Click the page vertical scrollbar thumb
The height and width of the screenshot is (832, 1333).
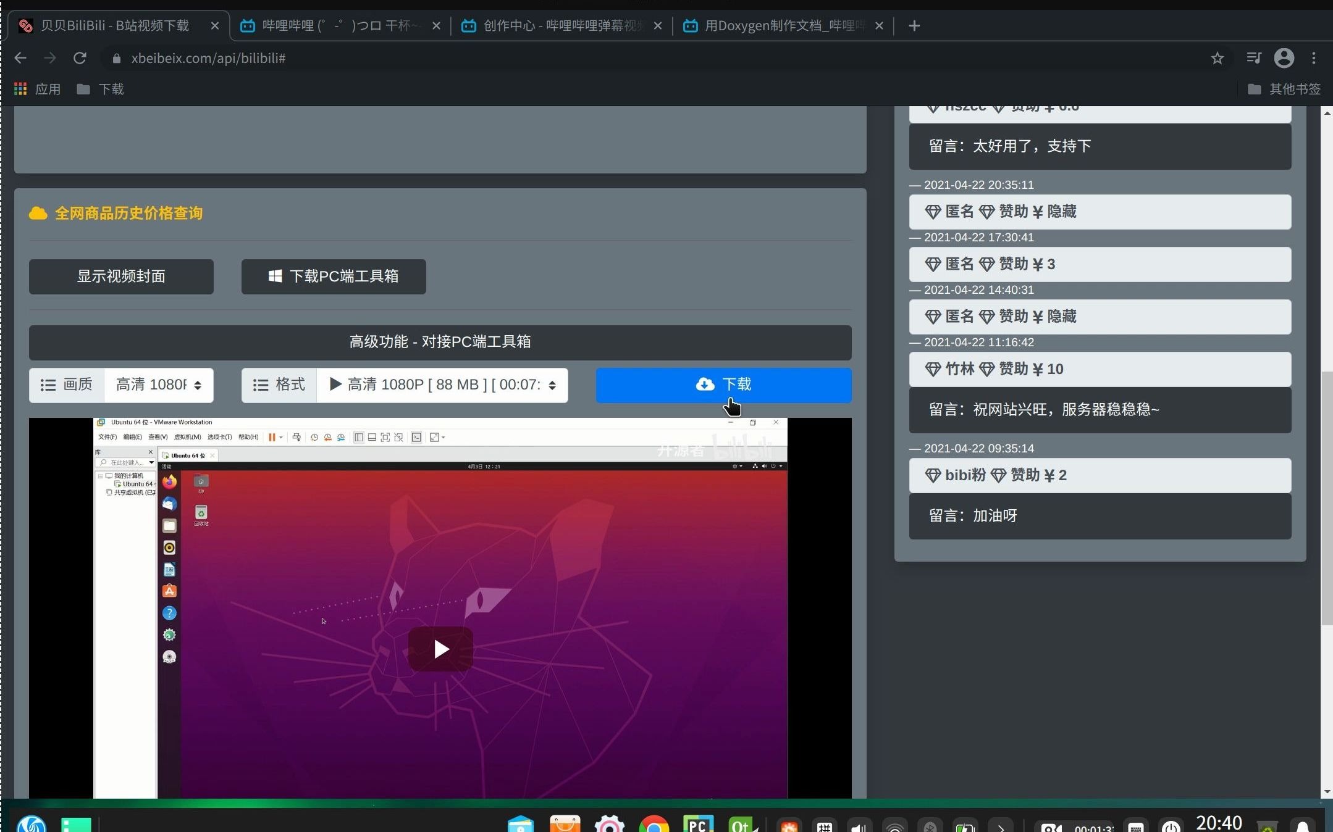[1327, 497]
